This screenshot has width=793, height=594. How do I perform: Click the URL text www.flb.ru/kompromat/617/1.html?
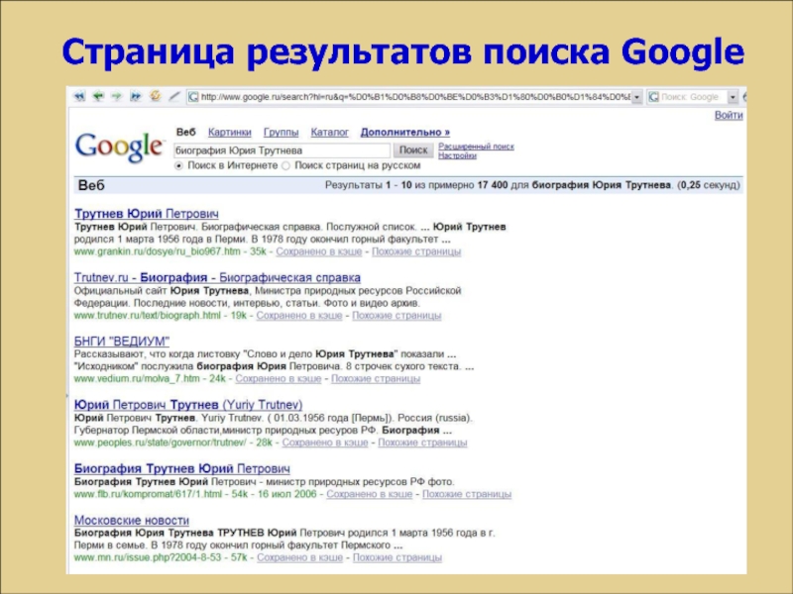pyautogui.click(x=148, y=494)
